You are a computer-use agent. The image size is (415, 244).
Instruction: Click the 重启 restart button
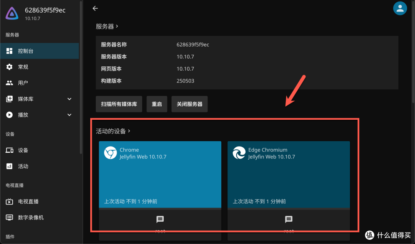tap(157, 104)
